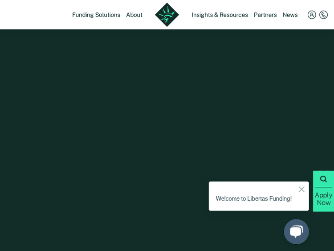The height and width of the screenshot is (251, 334).
Task: Open search with the magnifying glass icon
Action: [x=323, y=179]
